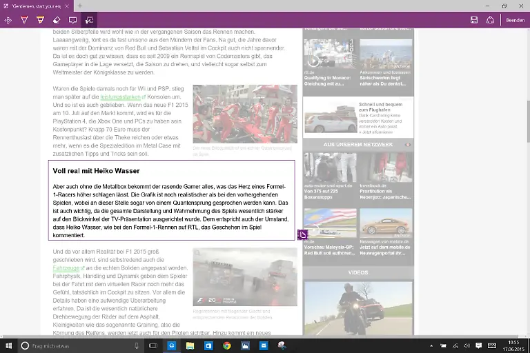Open Task View from the taskbar
530x353 pixels.
pos(154,345)
